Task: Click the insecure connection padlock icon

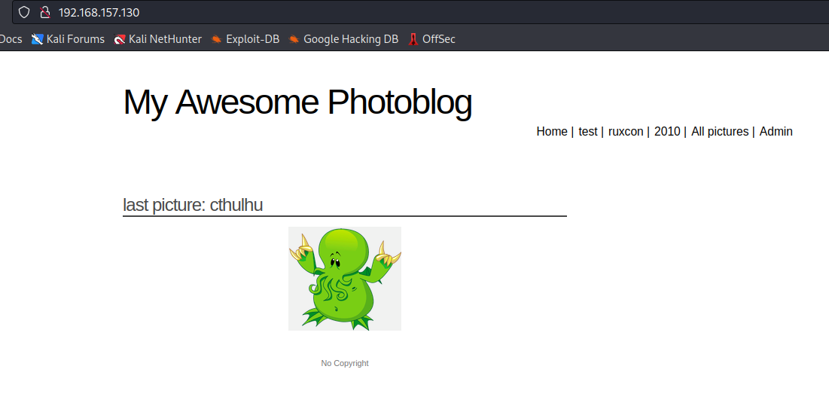Action: point(45,12)
